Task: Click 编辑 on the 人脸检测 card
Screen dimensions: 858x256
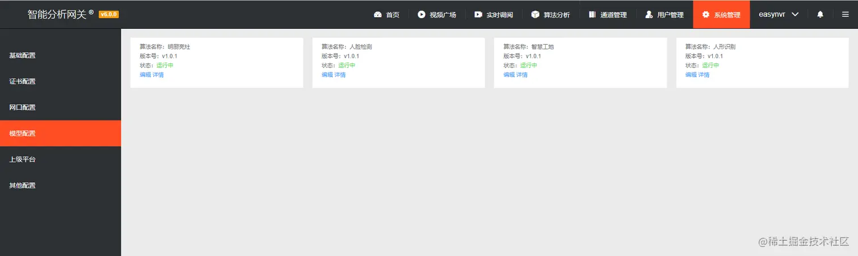Action: [x=327, y=75]
